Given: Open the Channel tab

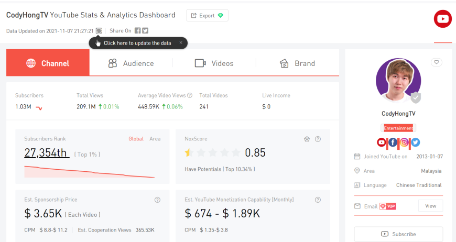Looking at the screenshot, I should pos(48,63).
